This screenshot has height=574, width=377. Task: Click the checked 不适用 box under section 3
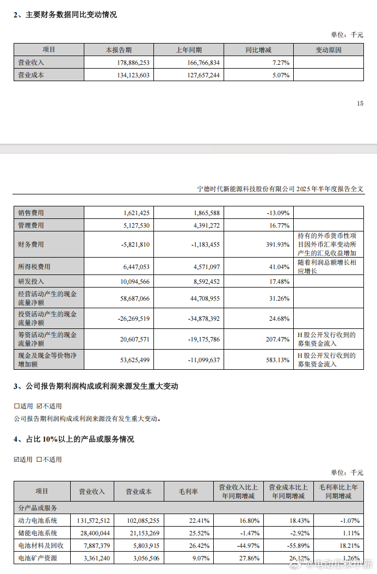pyautogui.click(x=40, y=406)
